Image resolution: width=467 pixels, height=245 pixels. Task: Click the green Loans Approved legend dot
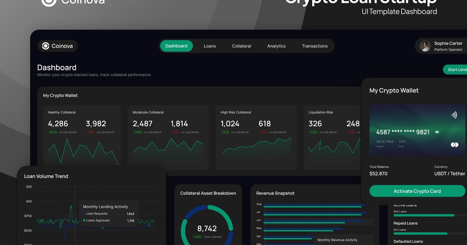[84, 220]
